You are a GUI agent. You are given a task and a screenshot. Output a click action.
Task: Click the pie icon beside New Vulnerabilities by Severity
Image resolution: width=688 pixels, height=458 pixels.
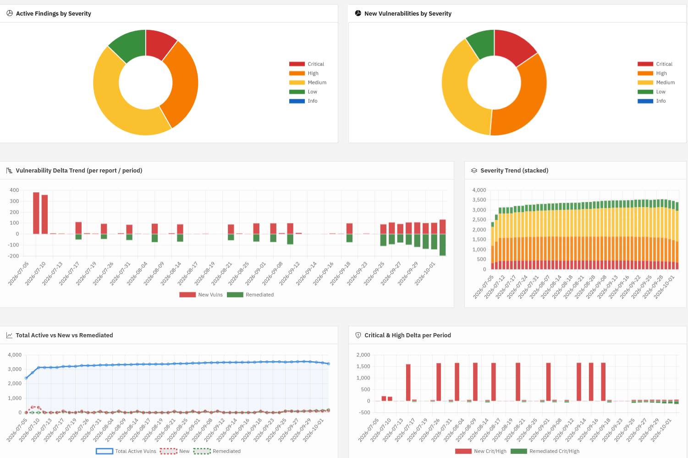pyautogui.click(x=358, y=13)
